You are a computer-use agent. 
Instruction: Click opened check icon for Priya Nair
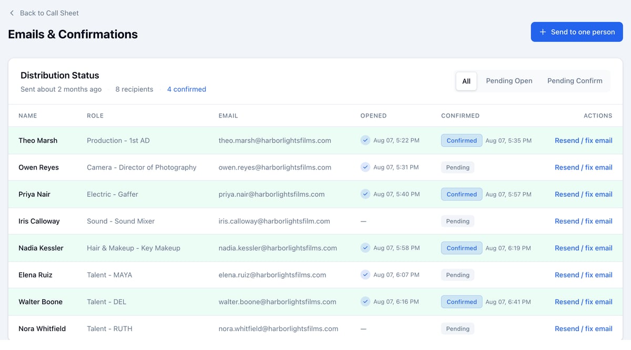point(365,194)
